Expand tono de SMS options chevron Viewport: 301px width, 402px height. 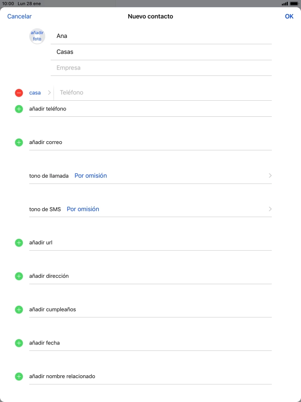[270, 209]
